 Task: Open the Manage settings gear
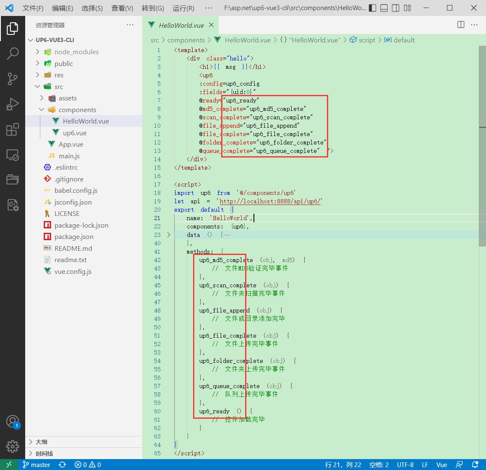click(13, 446)
